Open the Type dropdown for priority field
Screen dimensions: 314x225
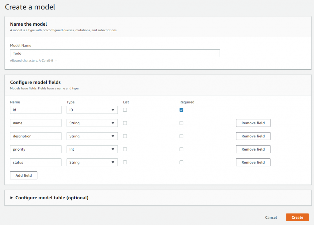(92, 149)
